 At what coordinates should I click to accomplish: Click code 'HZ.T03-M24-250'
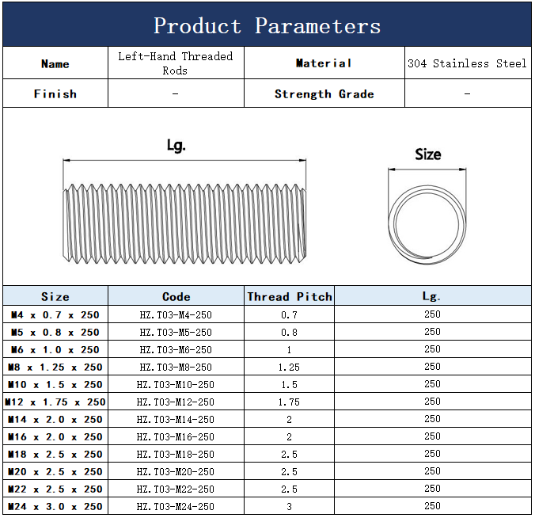point(176,506)
